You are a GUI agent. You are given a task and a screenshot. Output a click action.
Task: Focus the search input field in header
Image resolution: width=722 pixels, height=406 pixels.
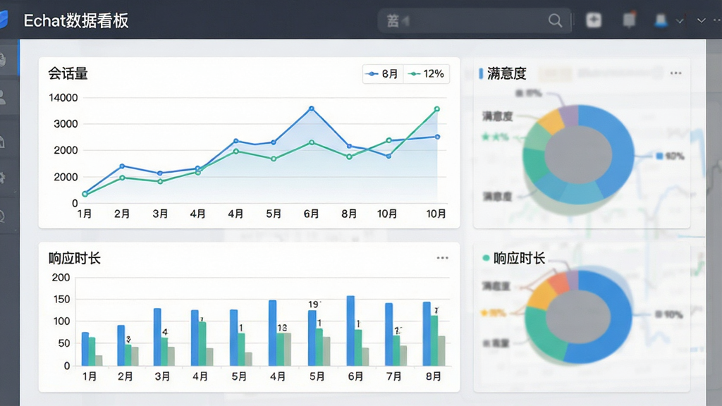(475, 20)
